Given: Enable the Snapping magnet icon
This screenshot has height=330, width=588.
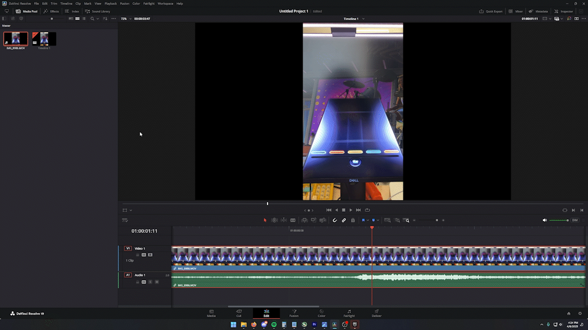Looking at the screenshot, I should click(334, 220).
